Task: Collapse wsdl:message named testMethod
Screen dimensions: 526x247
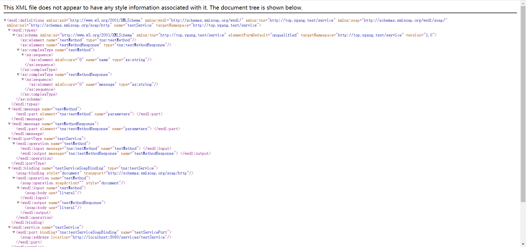Action: pyautogui.click(x=9, y=109)
